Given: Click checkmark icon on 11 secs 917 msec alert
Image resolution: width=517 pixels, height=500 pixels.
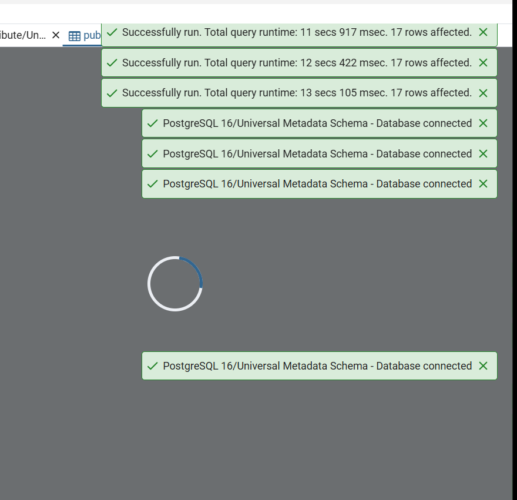Looking at the screenshot, I should [x=112, y=32].
